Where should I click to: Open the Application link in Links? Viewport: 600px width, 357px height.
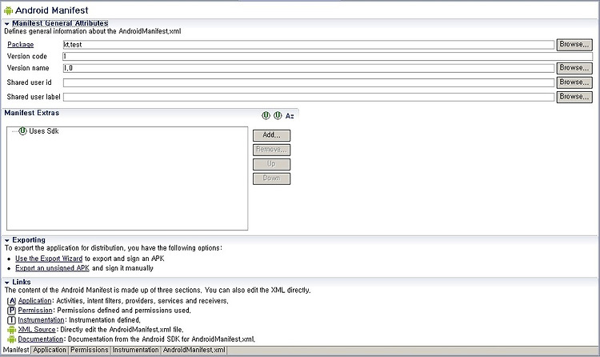click(x=34, y=301)
